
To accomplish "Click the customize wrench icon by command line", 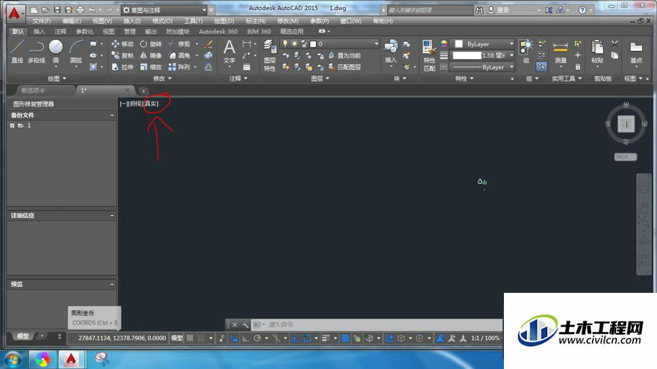I will [x=246, y=324].
